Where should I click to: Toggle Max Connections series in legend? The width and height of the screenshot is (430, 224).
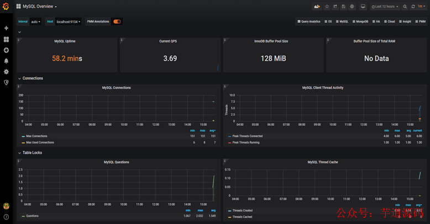[x=36, y=136]
